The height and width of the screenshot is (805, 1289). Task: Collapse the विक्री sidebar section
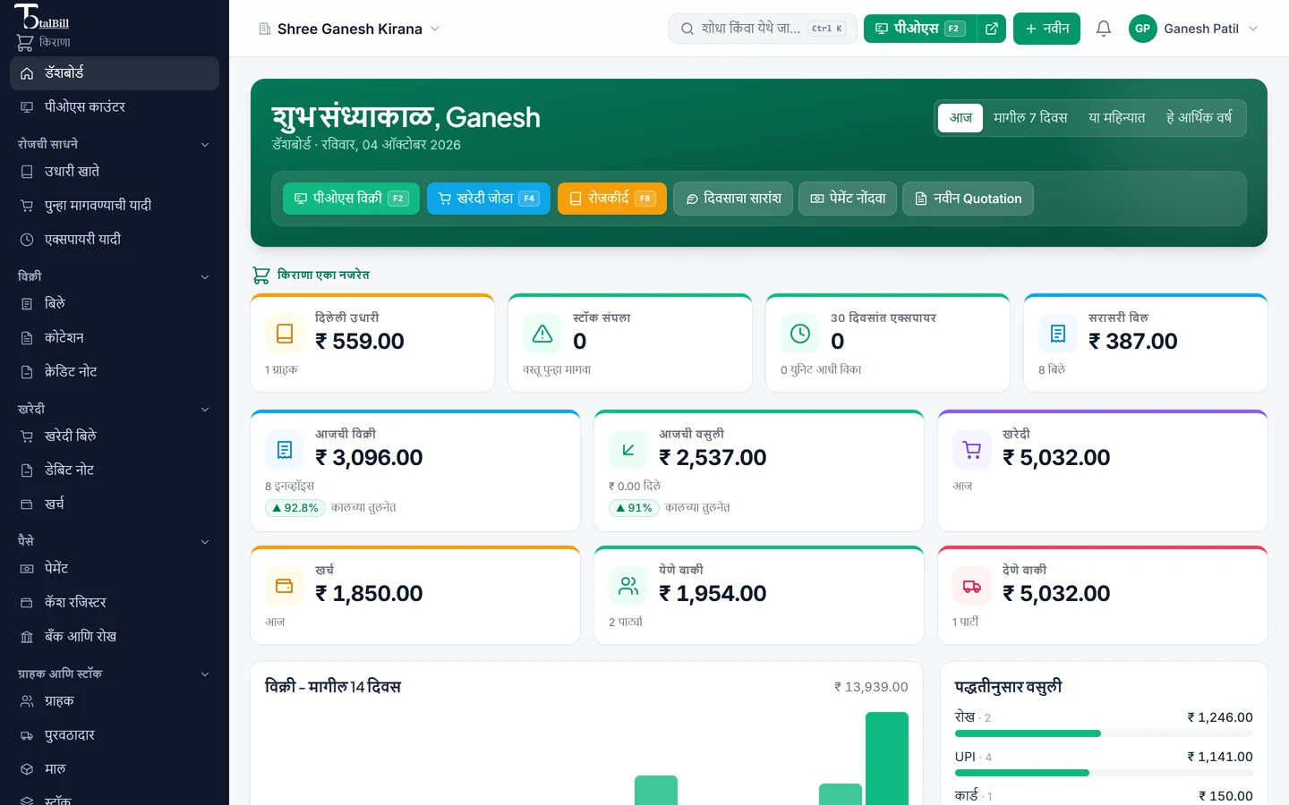click(x=115, y=276)
